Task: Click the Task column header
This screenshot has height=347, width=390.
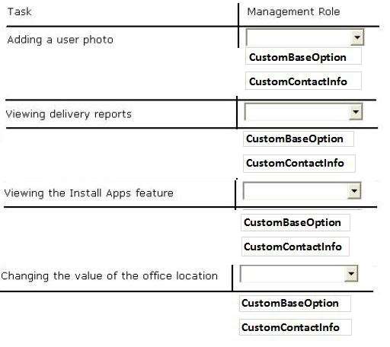Action: pyautogui.click(x=20, y=11)
